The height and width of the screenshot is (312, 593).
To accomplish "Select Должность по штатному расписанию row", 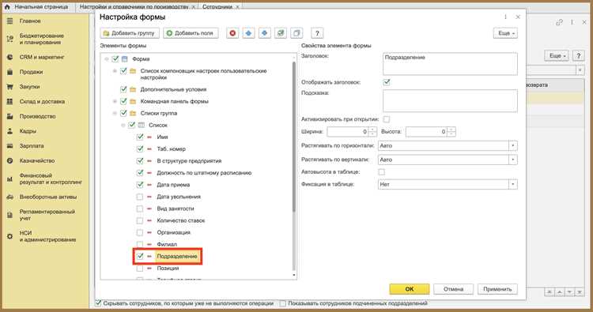I will coord(204,173).
